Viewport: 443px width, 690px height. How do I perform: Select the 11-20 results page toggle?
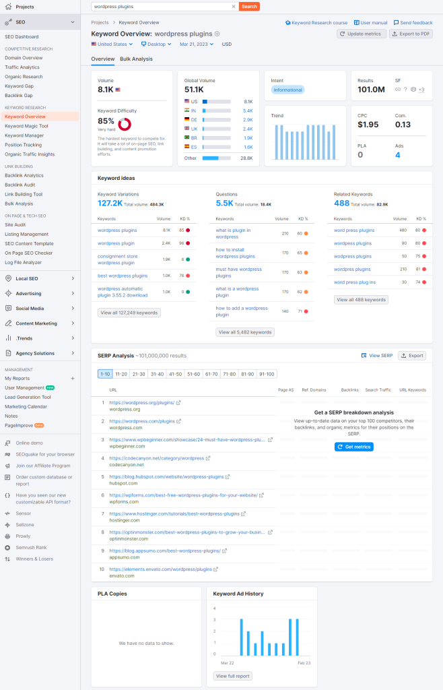point(121,374)
